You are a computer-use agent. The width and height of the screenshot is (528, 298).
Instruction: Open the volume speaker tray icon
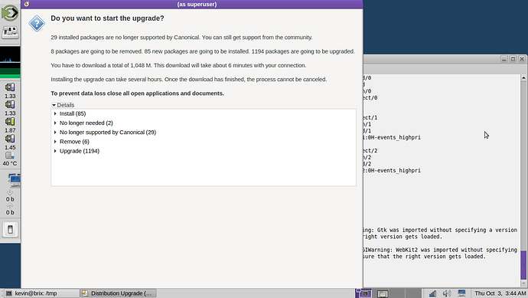447,293
